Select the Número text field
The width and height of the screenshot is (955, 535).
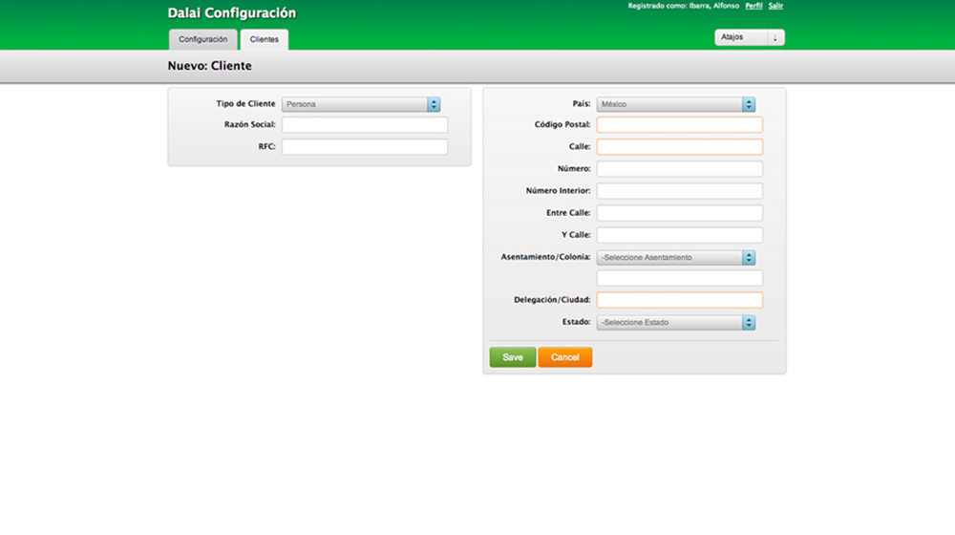click(x=679, y=169)
